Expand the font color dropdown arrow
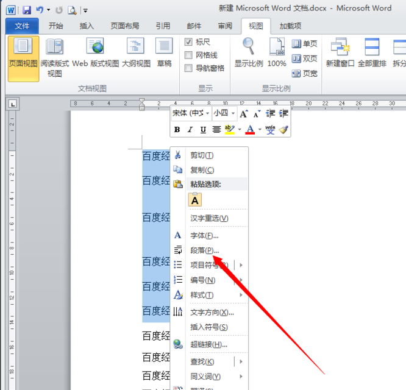Screen dimensions: 406x390 (x=260, y=129)
